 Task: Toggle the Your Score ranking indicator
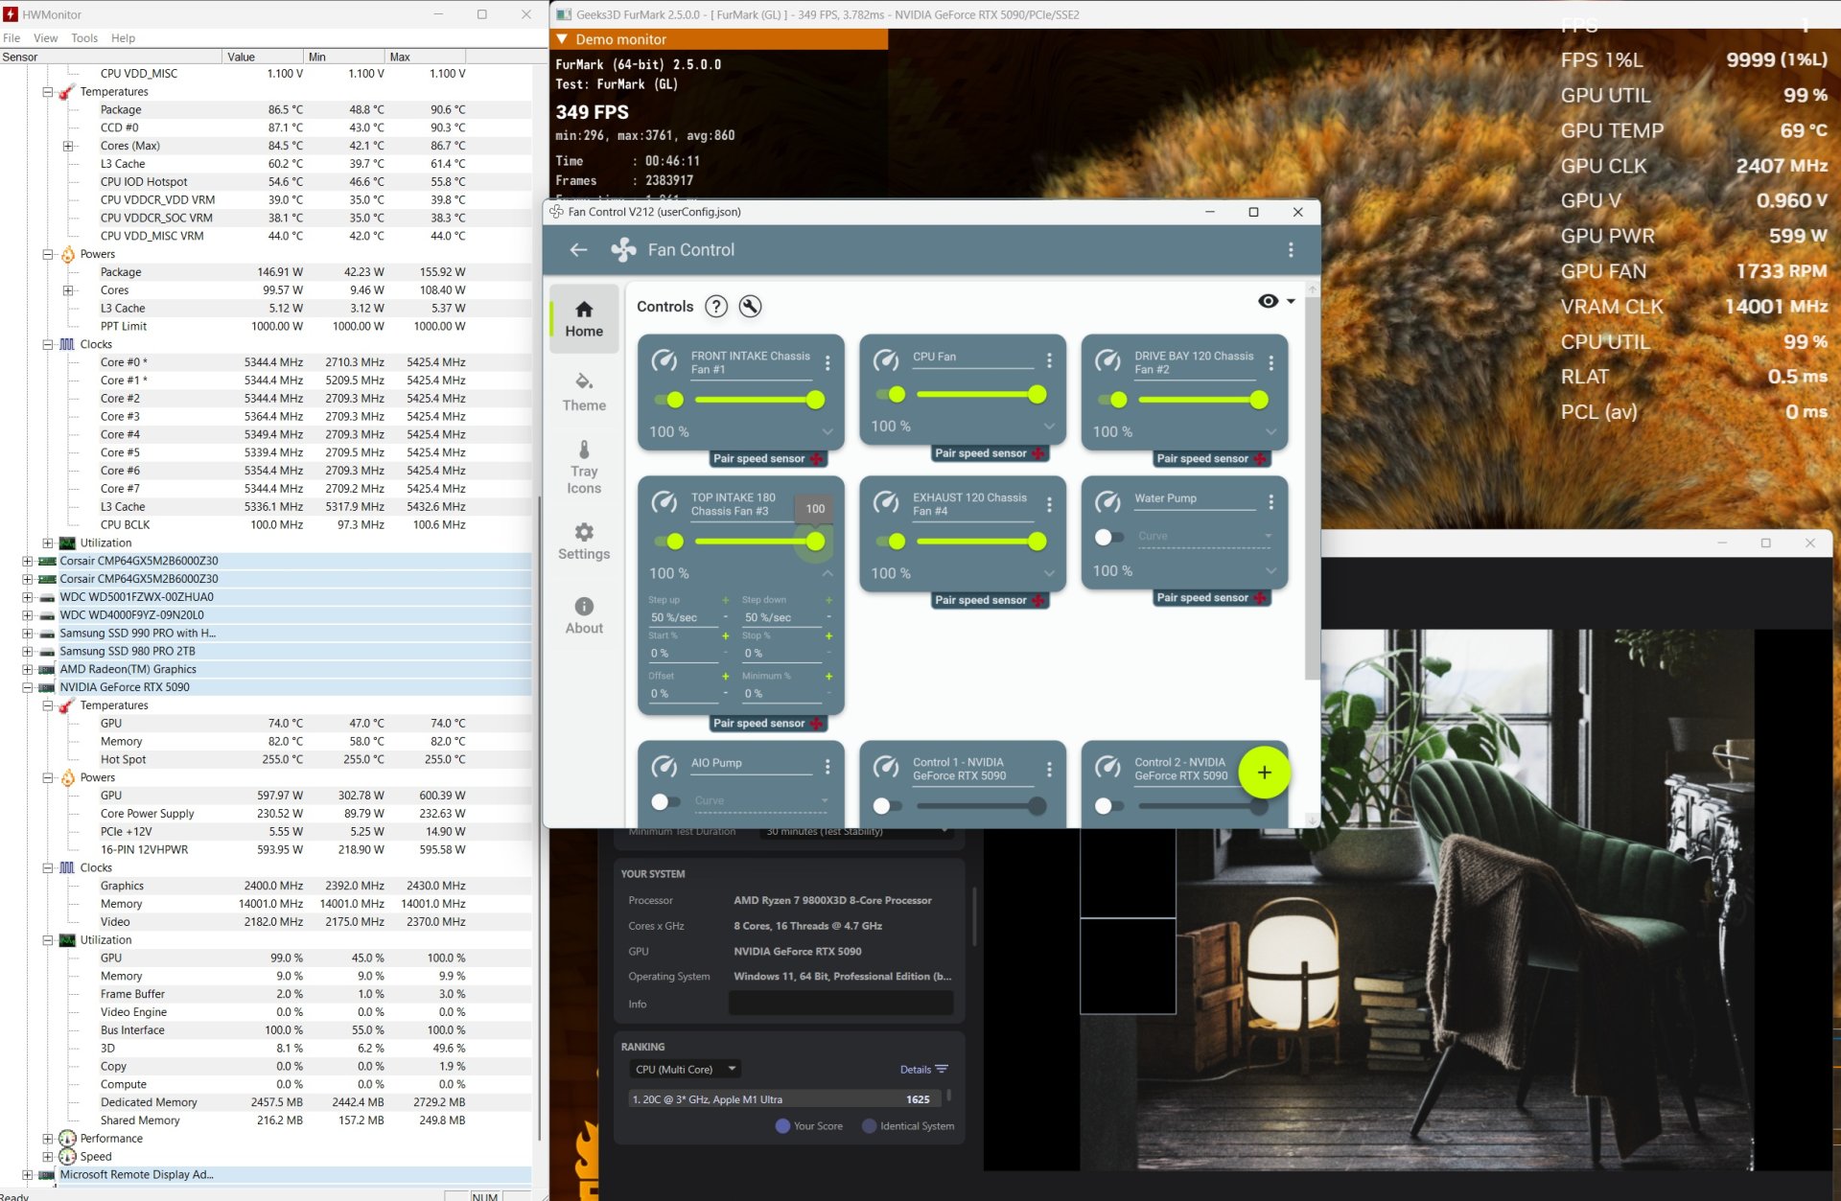[x=782, y=1126]
